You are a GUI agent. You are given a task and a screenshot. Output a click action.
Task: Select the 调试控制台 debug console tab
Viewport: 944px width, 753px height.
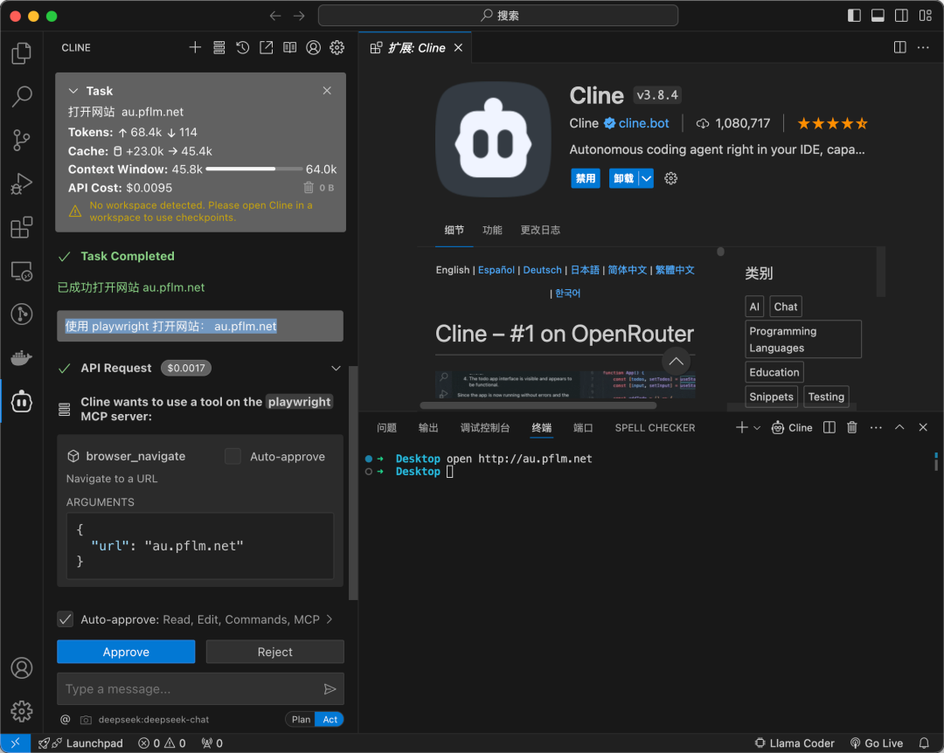[484, 427]
